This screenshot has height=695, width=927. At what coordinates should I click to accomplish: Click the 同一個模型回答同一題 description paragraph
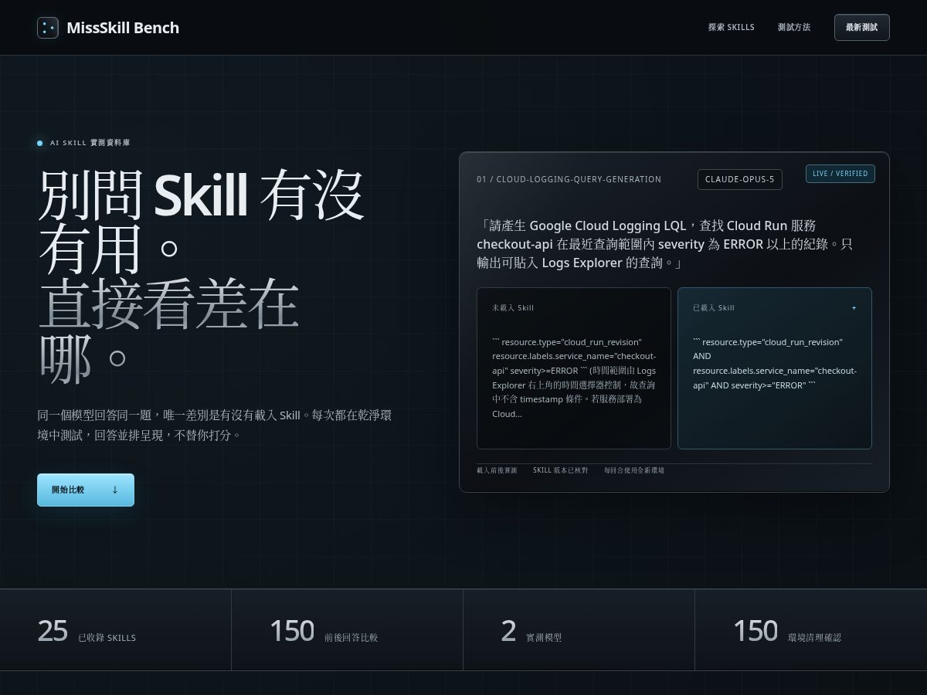[x=215, y=425]
